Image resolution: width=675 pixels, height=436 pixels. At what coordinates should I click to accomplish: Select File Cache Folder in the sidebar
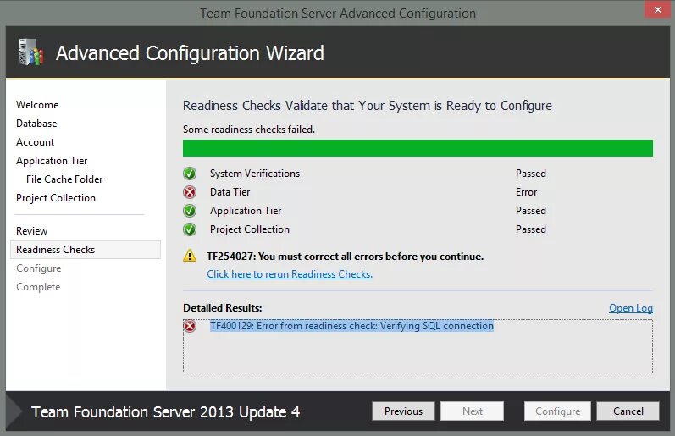64,179
